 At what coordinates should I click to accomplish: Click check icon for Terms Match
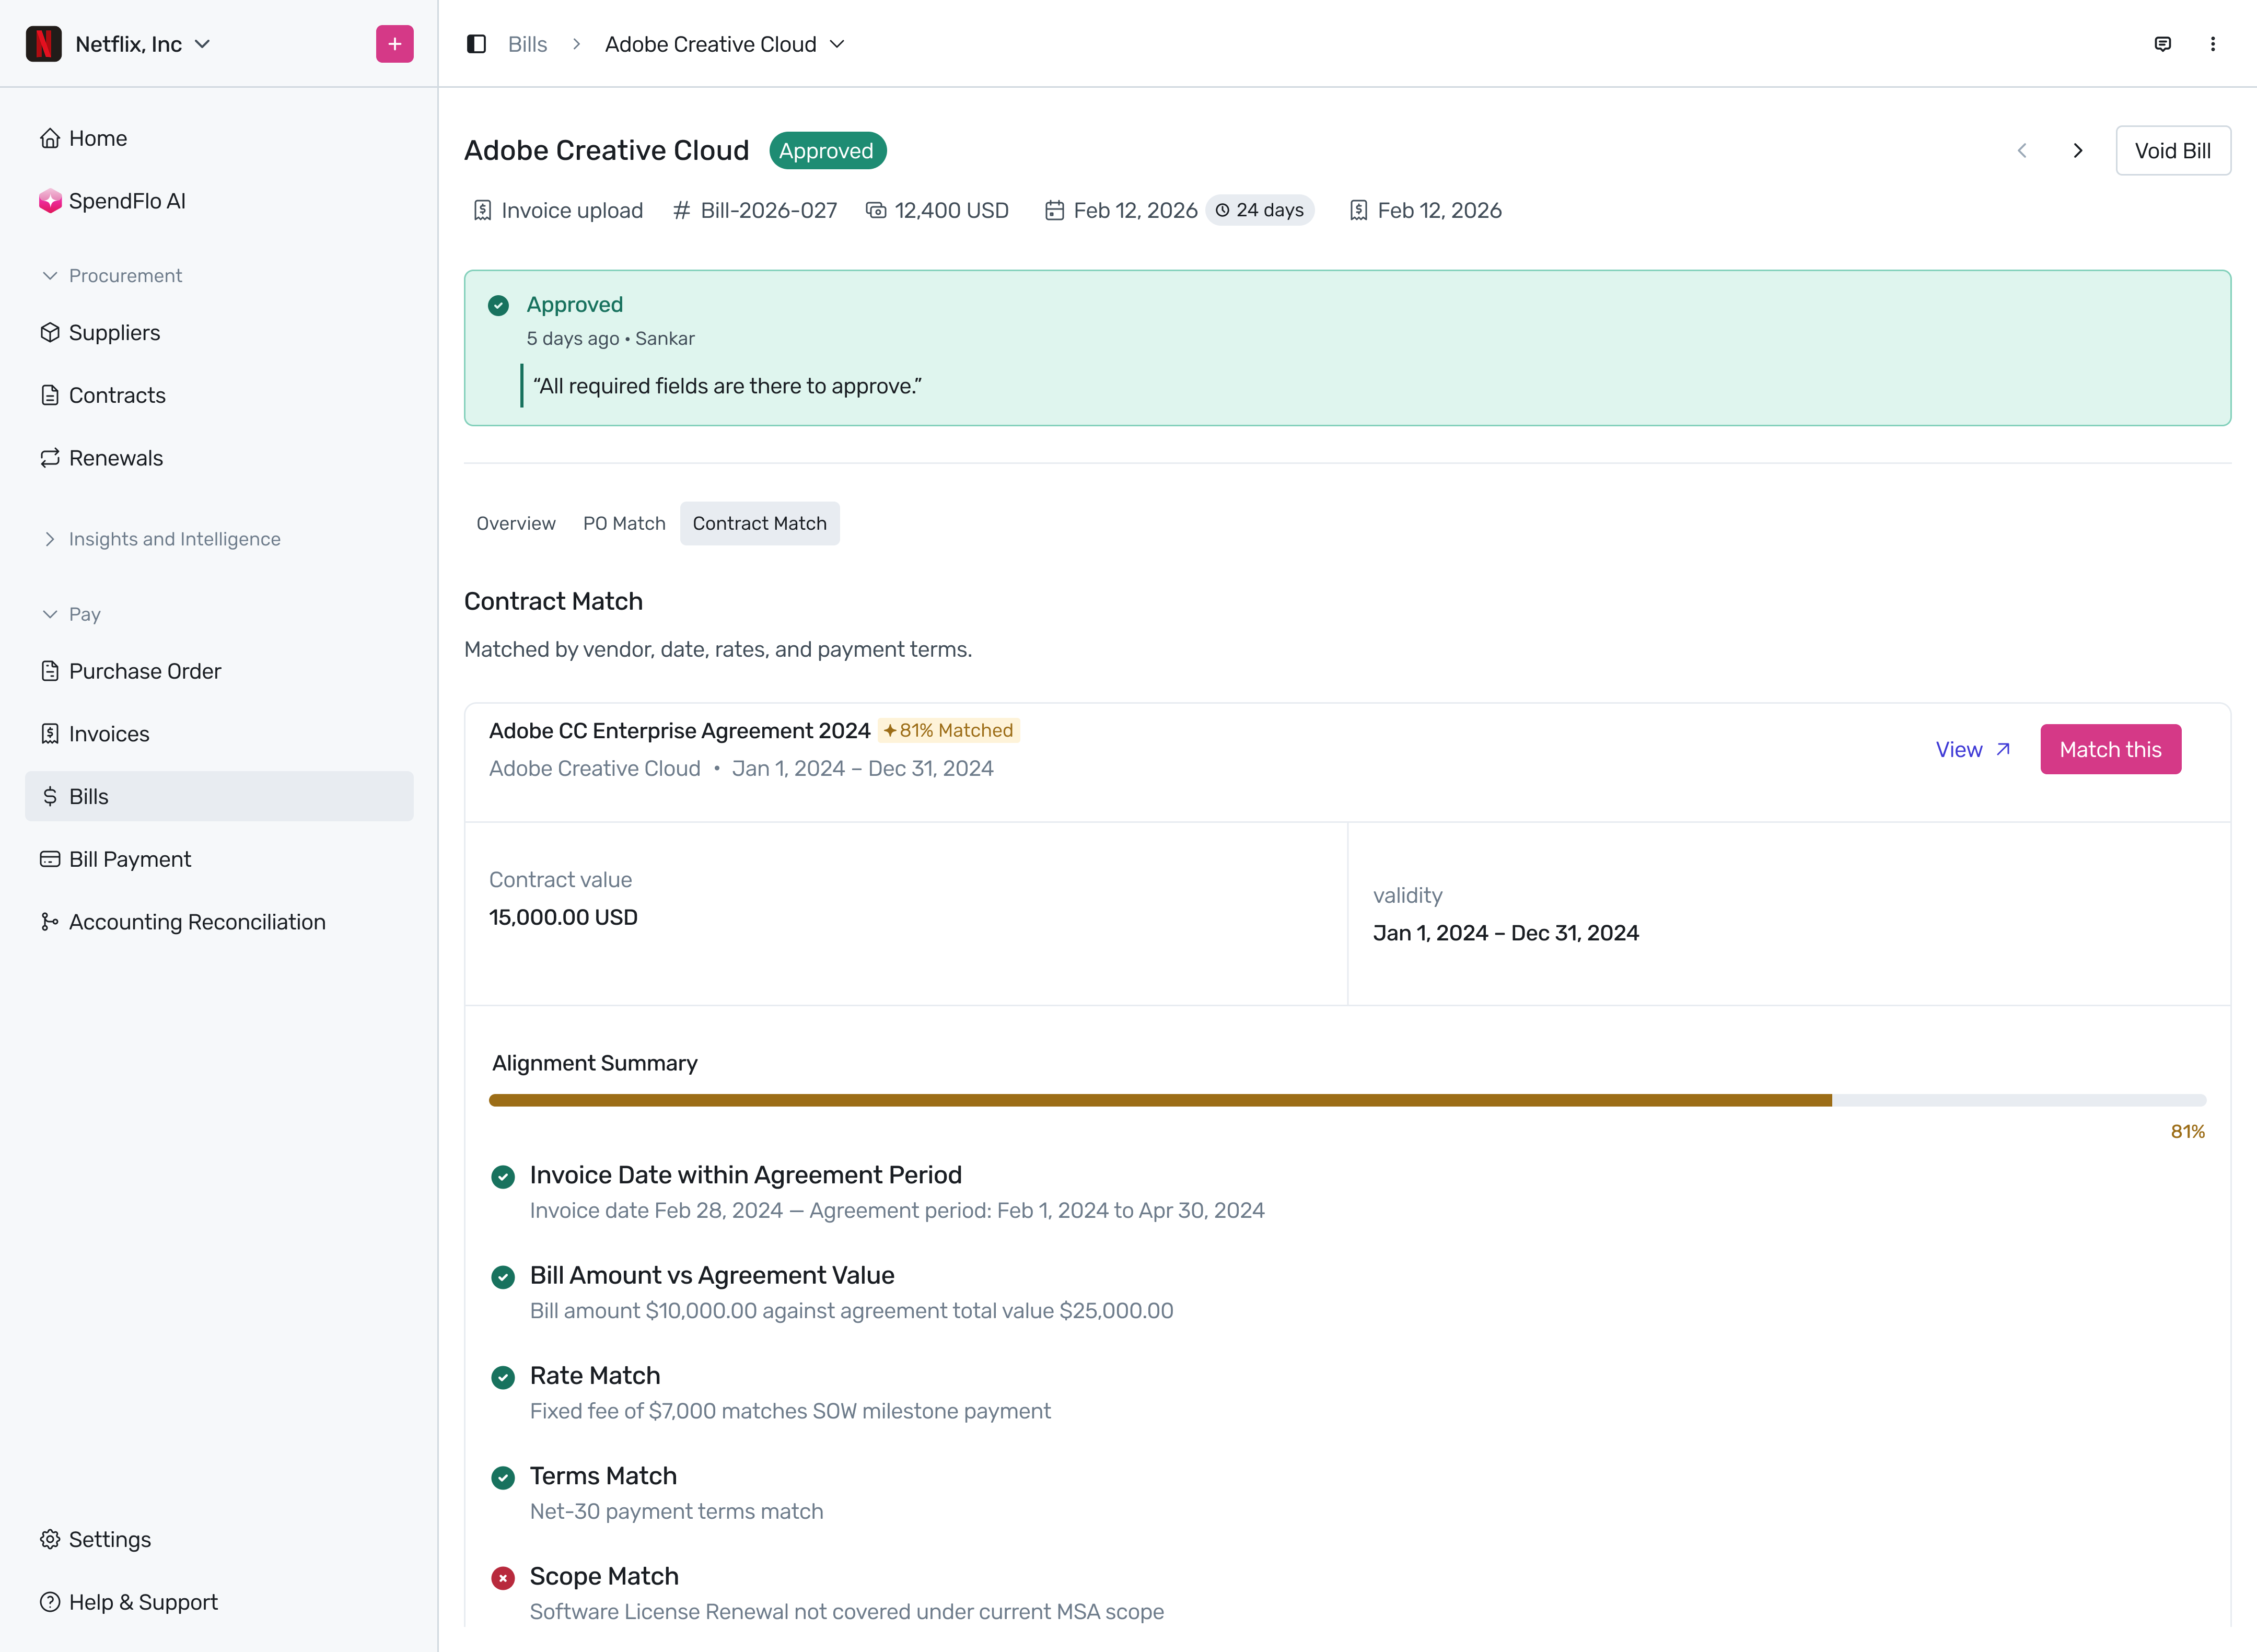coord(503,1477)
